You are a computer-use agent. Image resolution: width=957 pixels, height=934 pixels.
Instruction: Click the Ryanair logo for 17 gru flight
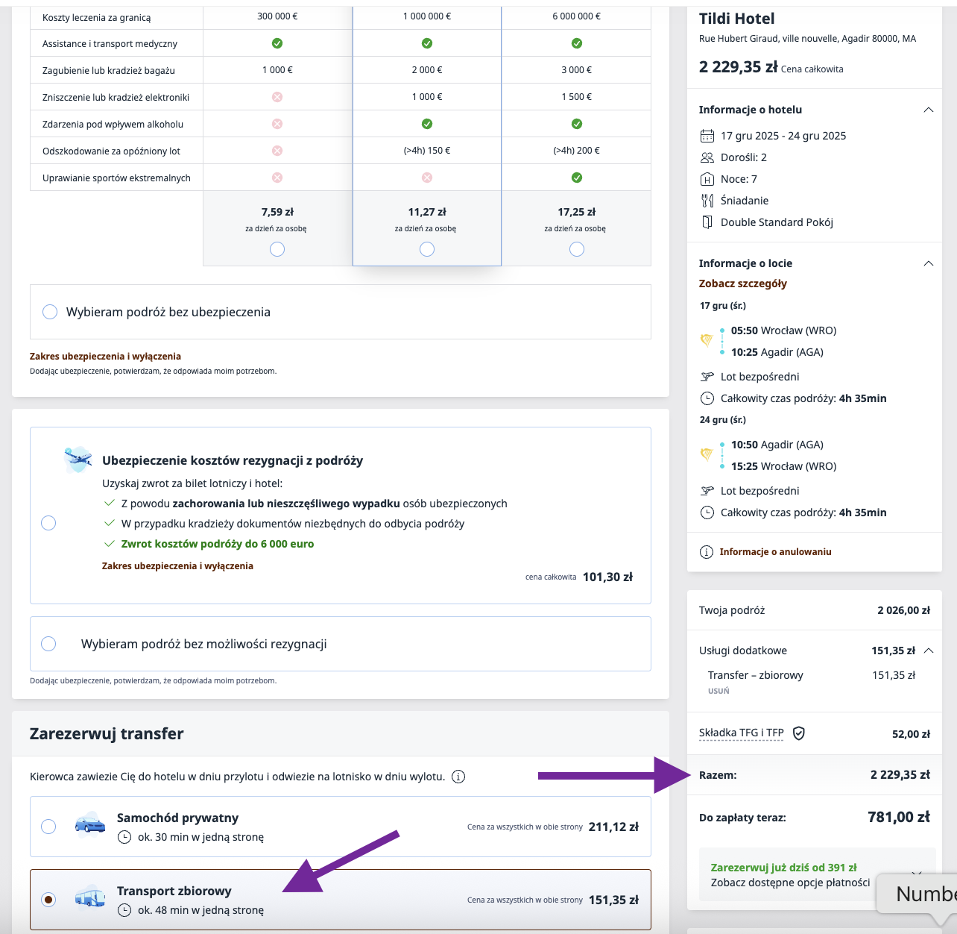click(x=707, y=340)
